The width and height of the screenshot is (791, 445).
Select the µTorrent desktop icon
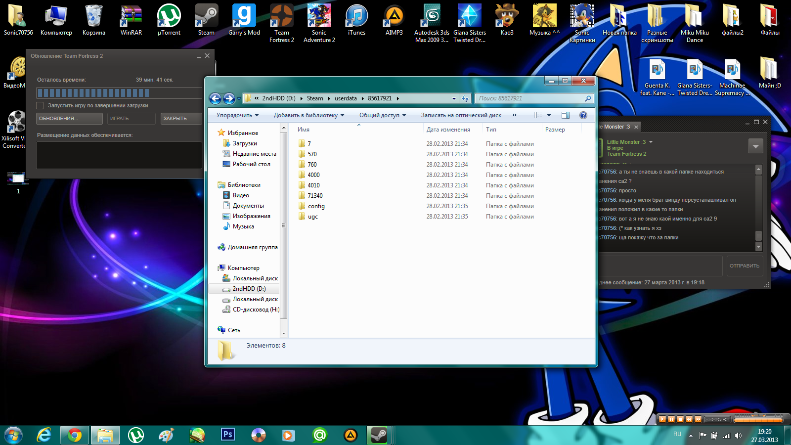click(169, 20)
